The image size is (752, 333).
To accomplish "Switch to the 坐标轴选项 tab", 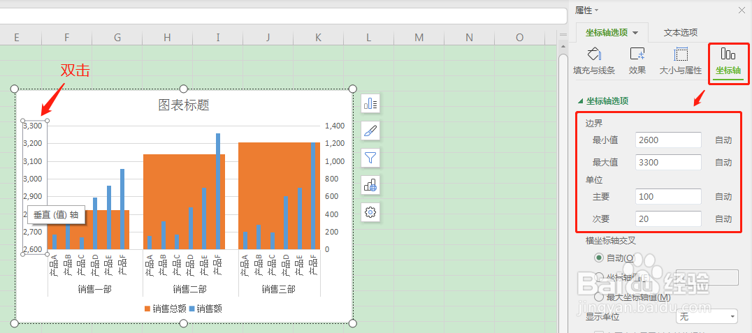I will [612, 33].
